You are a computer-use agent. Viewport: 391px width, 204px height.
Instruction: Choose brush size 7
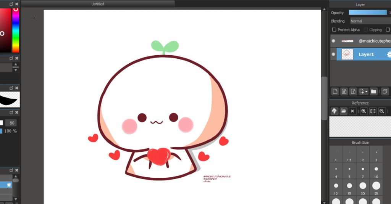click(x=363, y=171)
